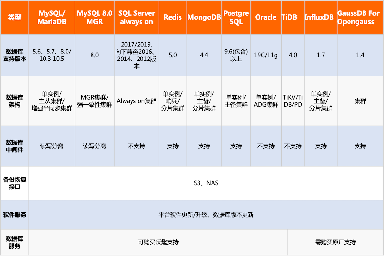Click the 可购买沃趣支持 cell
384x256 pixels.
tap(158, 242)
